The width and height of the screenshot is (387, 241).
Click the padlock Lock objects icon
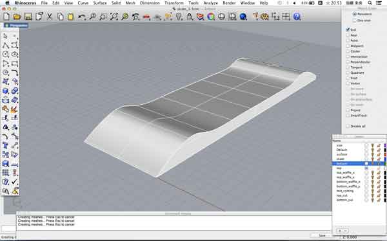coord(189,17)
